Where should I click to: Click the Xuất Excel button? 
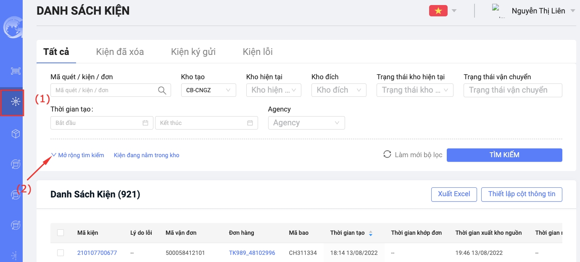[454, 194]
